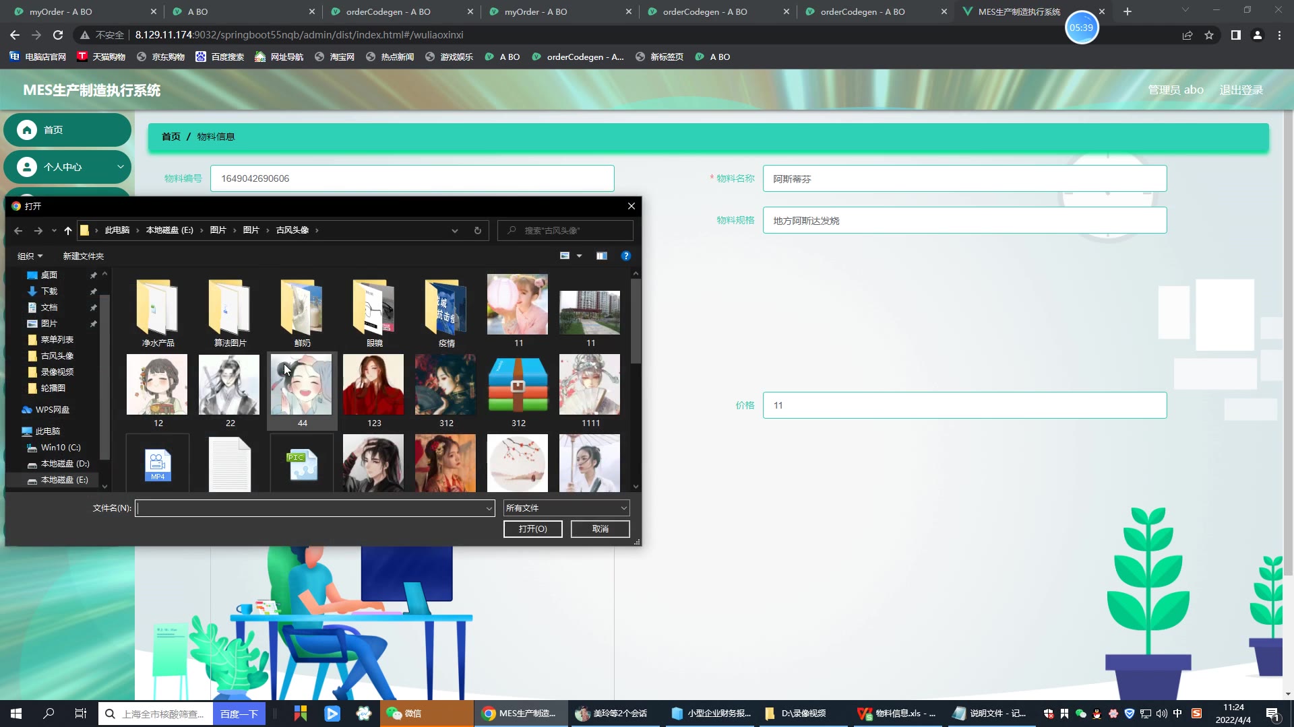Click the 退出登录 link
The width and height of the screenshot is (1294, 727).
(x=1241, y=90)
